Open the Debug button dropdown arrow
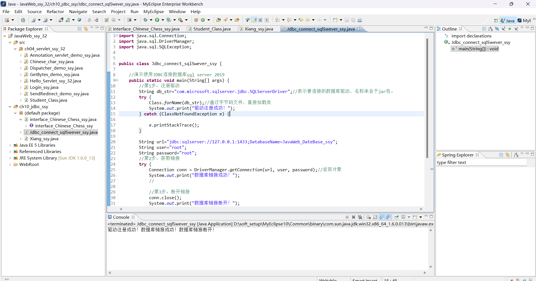This screenshot has height=281, width=536. 151,20
